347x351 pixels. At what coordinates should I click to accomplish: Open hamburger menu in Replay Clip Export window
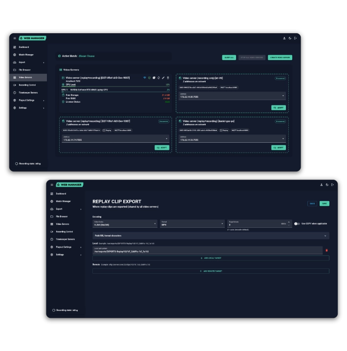pos(52,185)
